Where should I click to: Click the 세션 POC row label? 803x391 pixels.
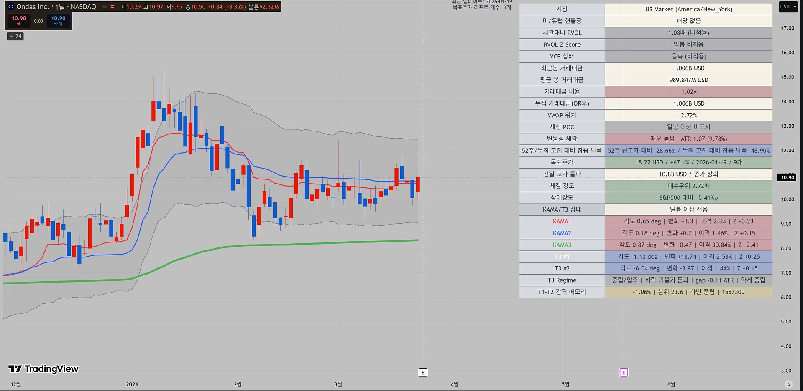point(562,127)
